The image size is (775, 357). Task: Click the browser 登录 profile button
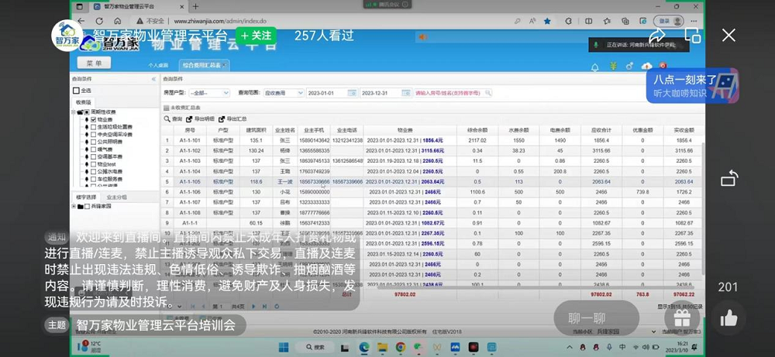point(669,21)
